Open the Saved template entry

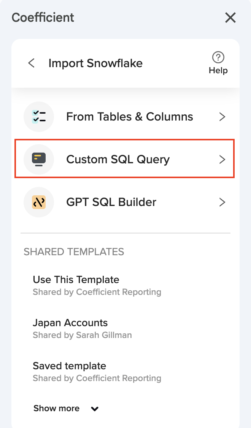pyautogui.click(x=69, y=366)
